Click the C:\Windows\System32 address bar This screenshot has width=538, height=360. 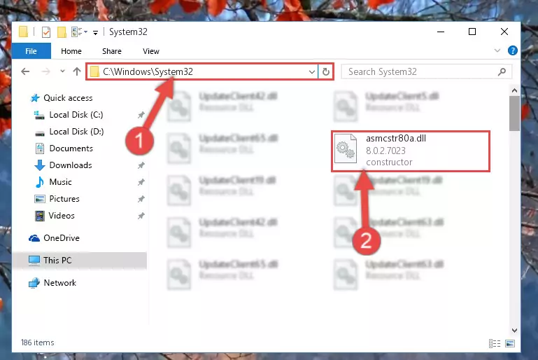click(x=202, y=72)
